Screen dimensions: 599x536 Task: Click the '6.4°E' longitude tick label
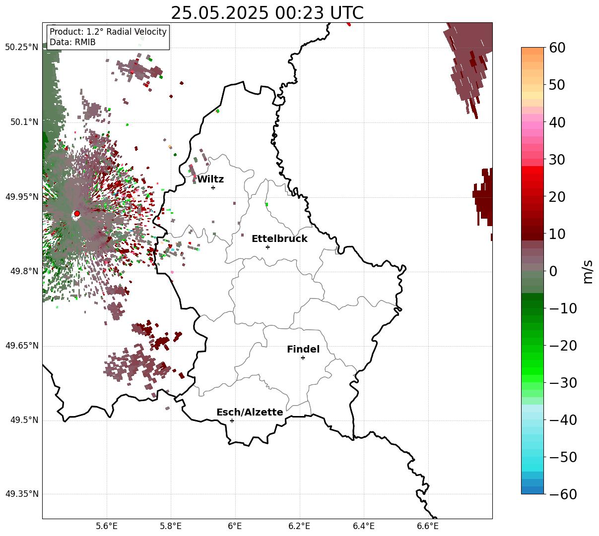(x=364, y=526)
